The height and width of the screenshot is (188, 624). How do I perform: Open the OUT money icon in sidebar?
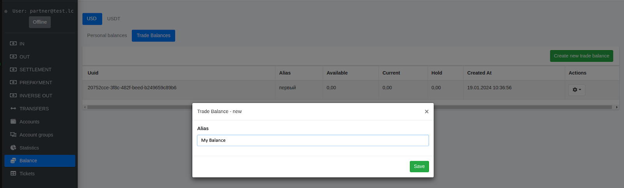coord(13,57)
